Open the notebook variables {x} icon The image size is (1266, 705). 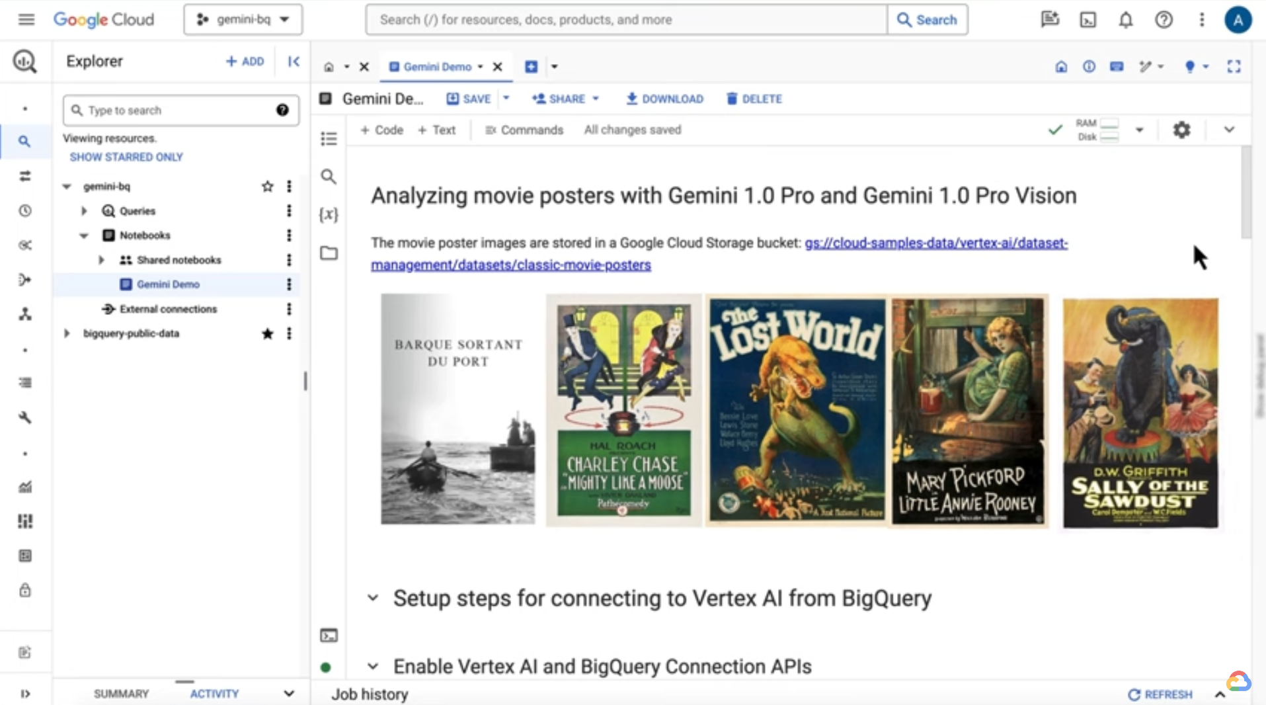click(x=329, y=214)
